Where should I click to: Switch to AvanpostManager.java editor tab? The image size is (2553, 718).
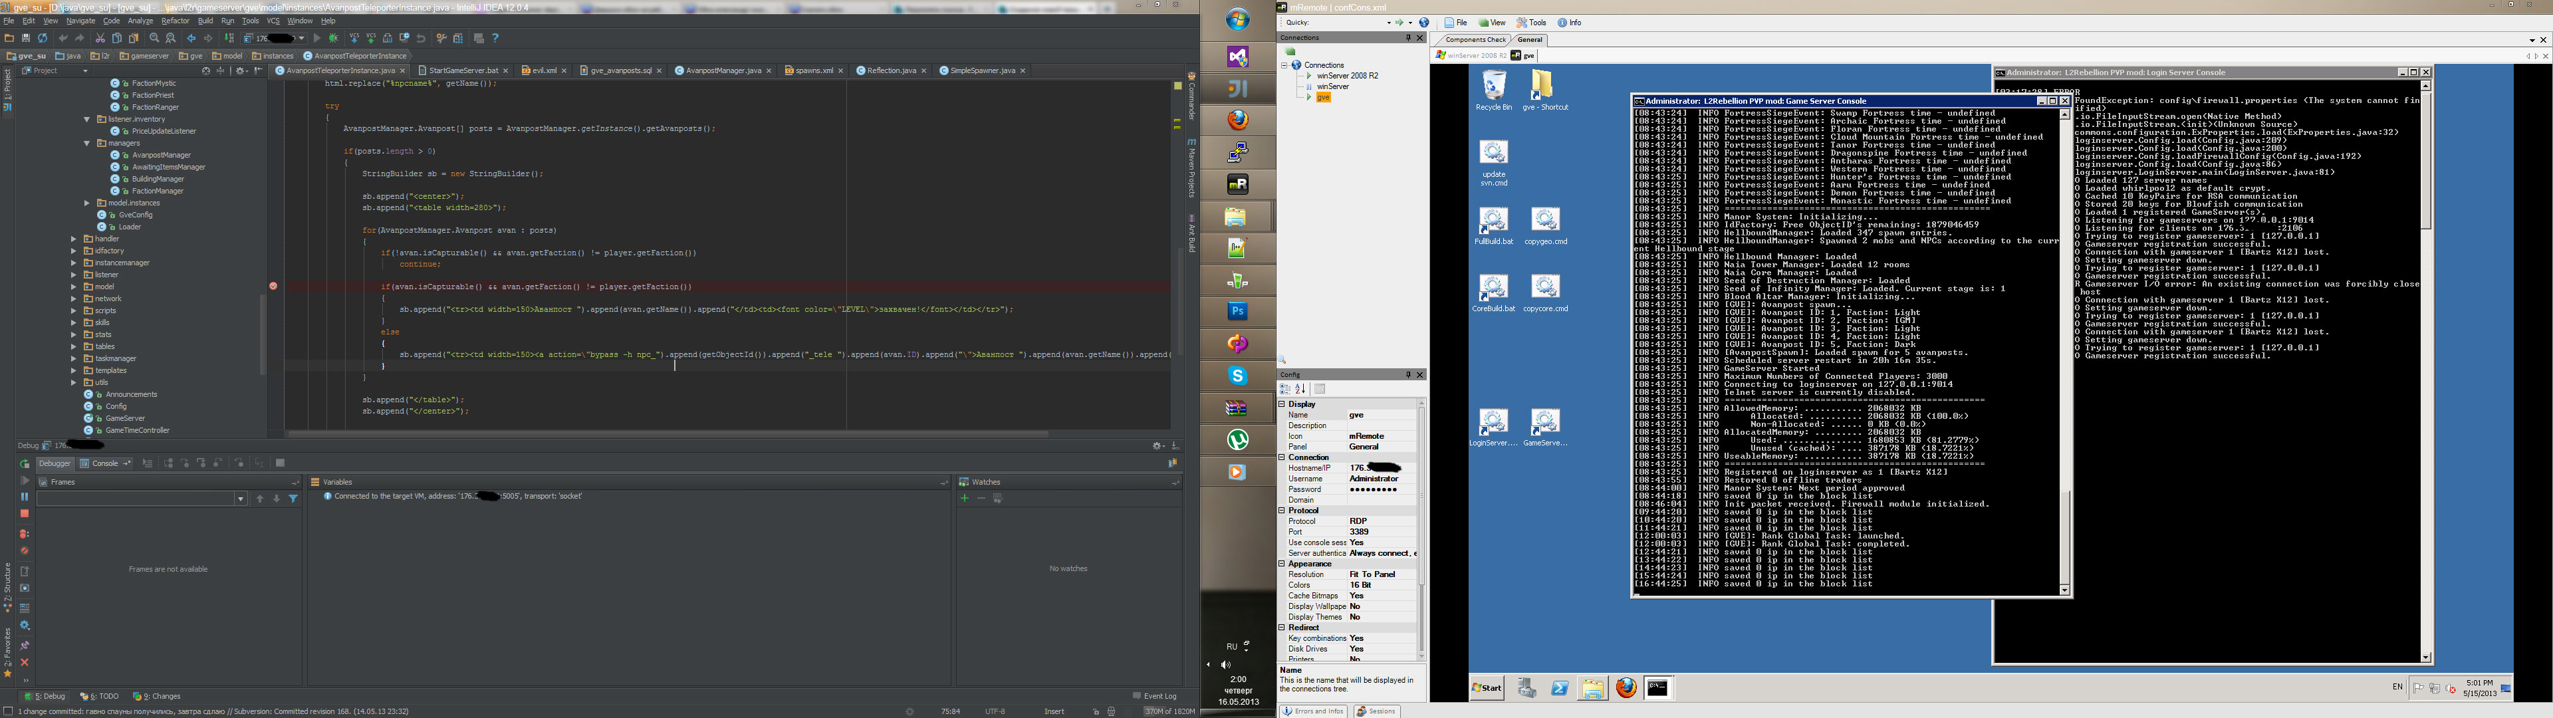tap(723, 70)
